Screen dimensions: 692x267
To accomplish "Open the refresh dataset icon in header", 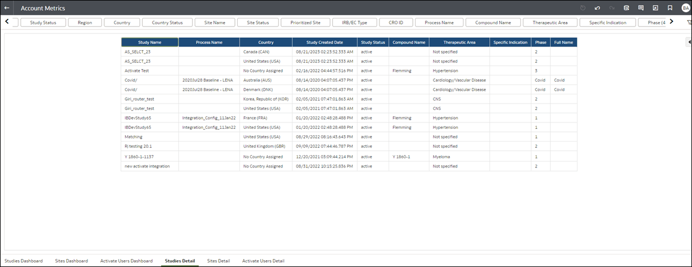I will click(x=626, y=8).
